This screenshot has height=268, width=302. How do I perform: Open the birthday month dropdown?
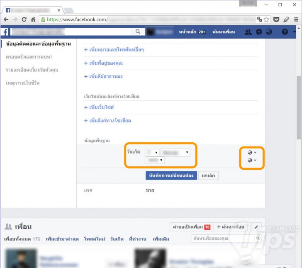tap(175, 153)
